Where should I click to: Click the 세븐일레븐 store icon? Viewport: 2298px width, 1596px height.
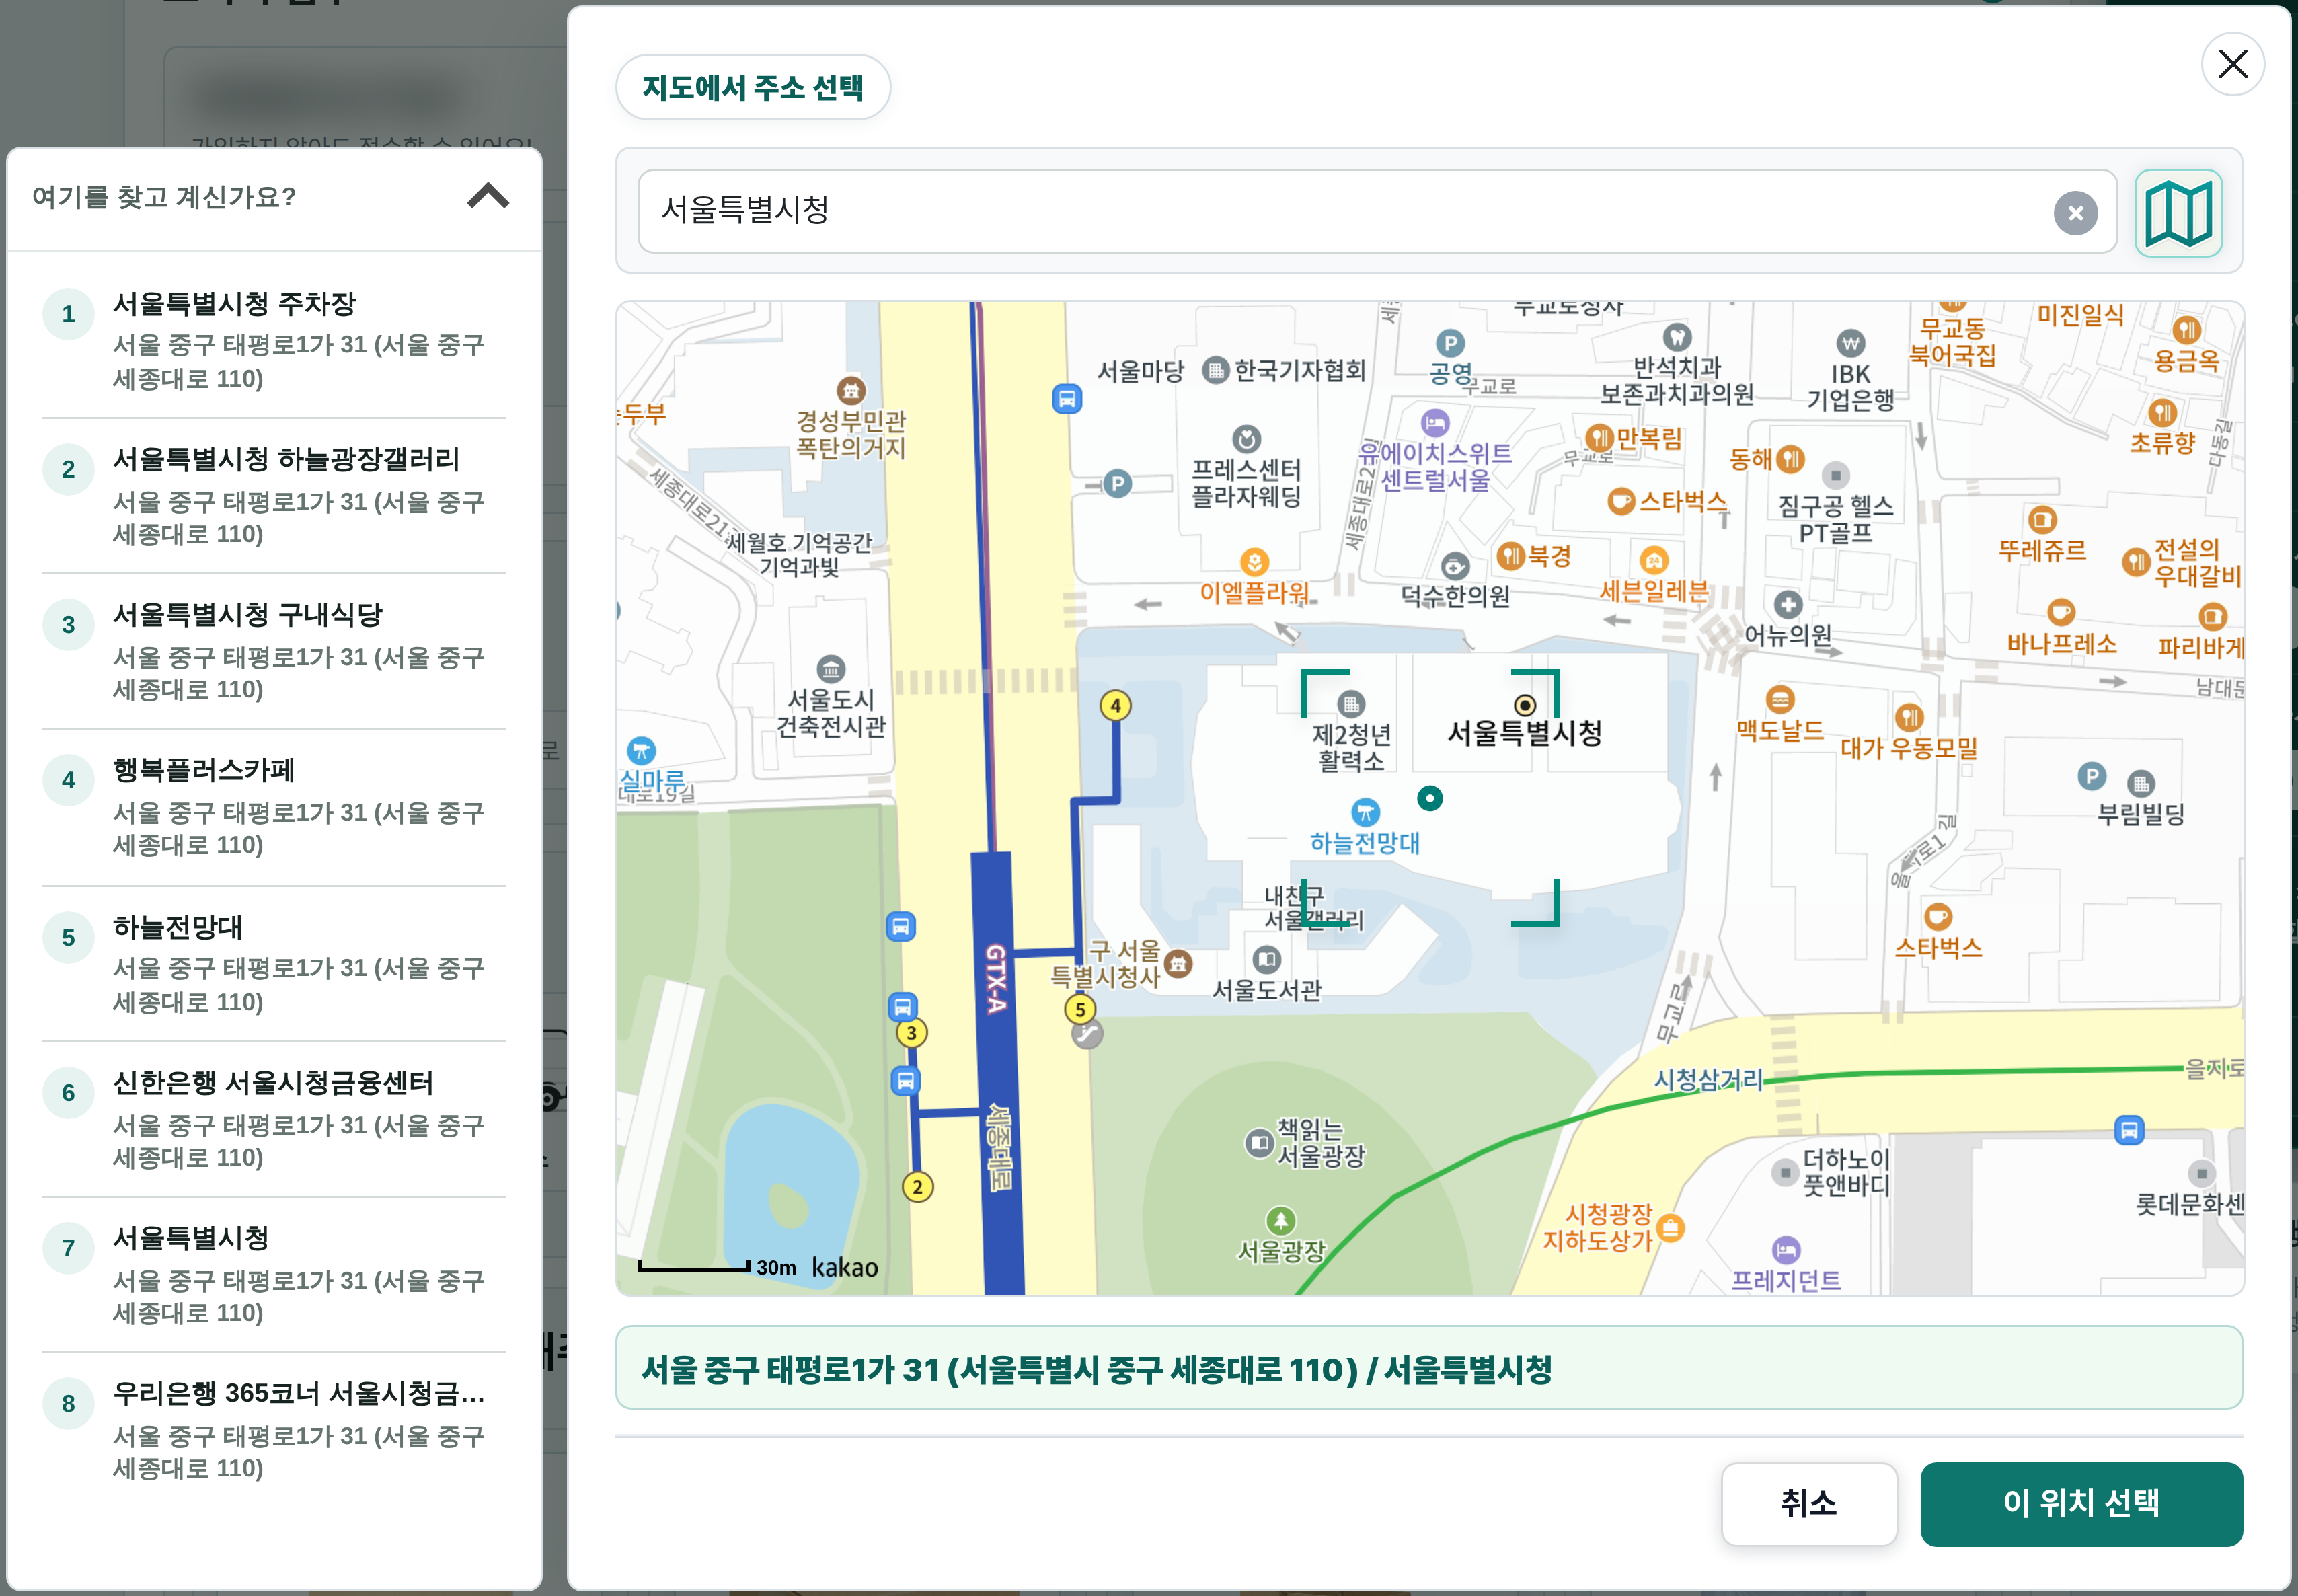coord(1654,559)
